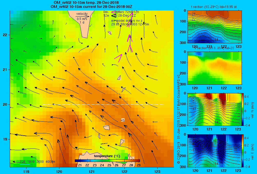257x174 pixels.
Task: Click the 'vel. E (m/s)' axis label
Action: click(x=253, y=152)
